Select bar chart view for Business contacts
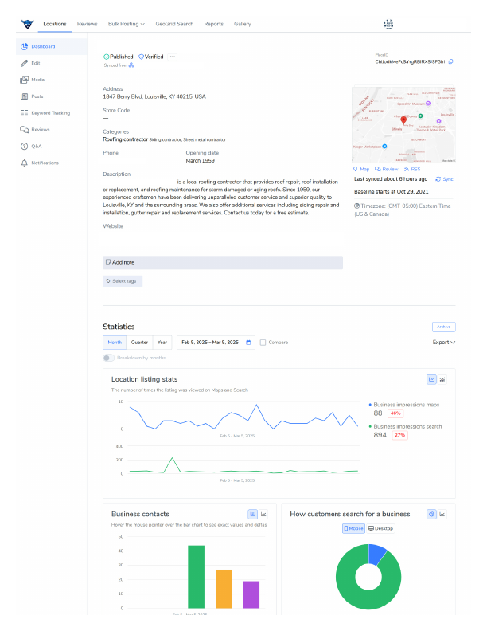Viewport: 487px width, 631px height. [x=253, y=515]
